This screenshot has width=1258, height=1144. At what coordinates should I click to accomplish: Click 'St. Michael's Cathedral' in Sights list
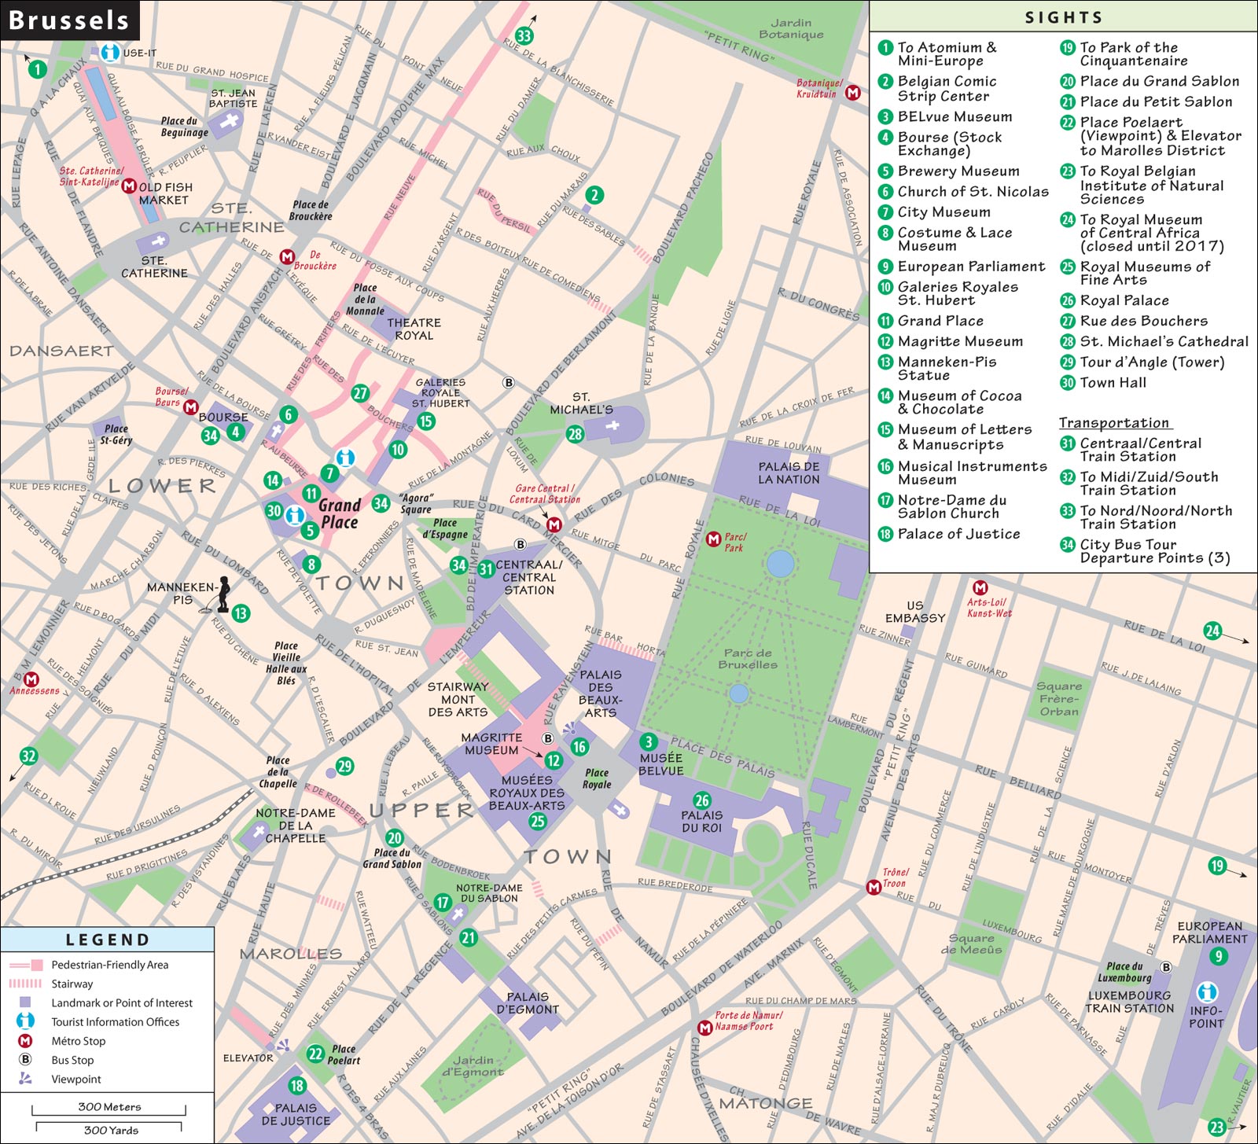pyautogui.click(x=1164, y=341)
